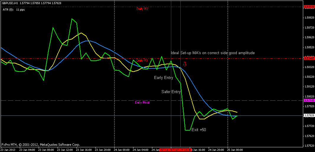Image resolution: width=315 pixels, height=152 pixels.
Task: Click the 1.58931 red price tag
Action: tap(309, 7)
